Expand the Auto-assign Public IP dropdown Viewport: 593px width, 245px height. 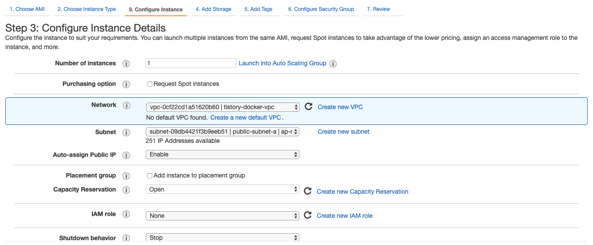(222, 154)
